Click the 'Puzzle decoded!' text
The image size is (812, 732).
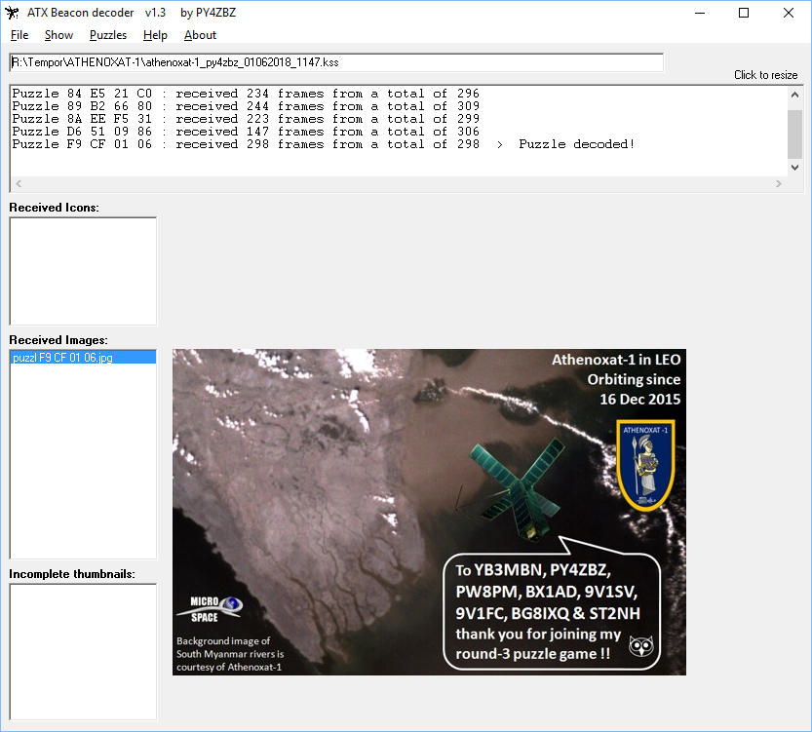[577, 144]
